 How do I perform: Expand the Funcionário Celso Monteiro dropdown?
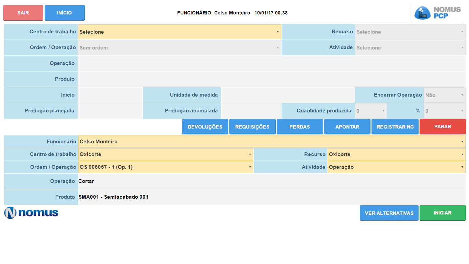click(271, 142)
